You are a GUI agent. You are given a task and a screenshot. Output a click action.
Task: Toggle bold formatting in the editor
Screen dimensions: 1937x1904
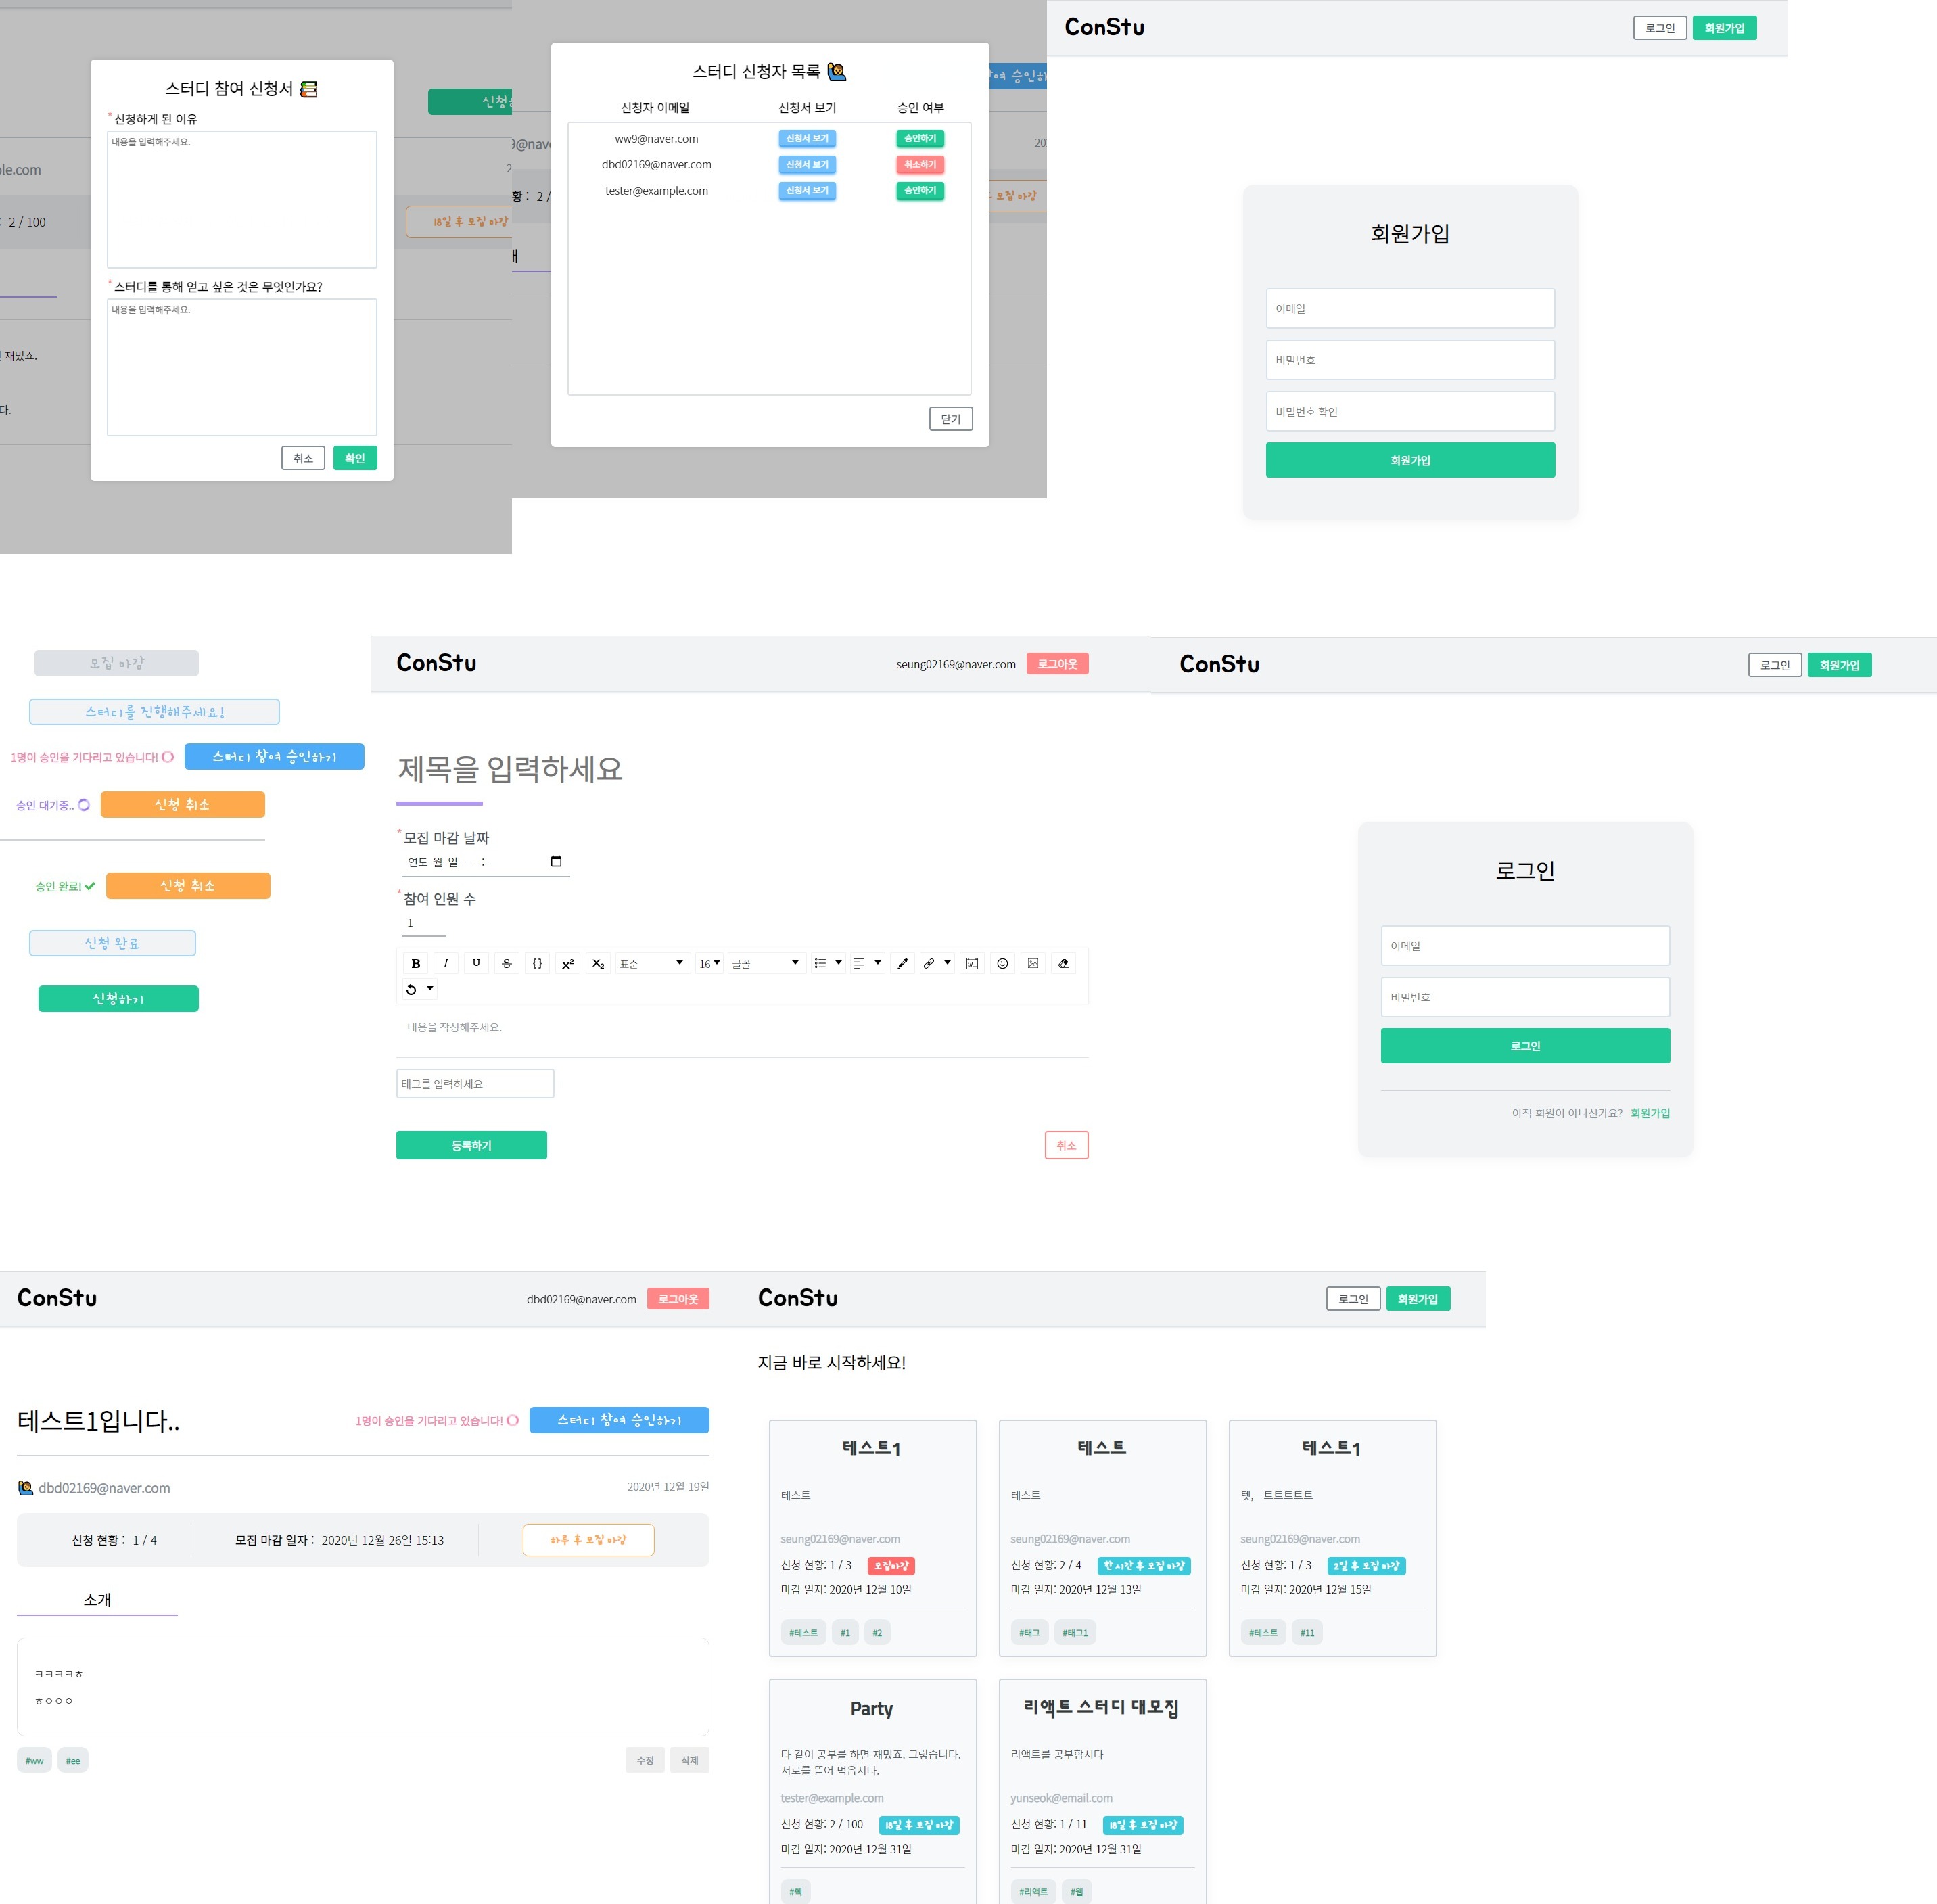[x=415, y=963]
